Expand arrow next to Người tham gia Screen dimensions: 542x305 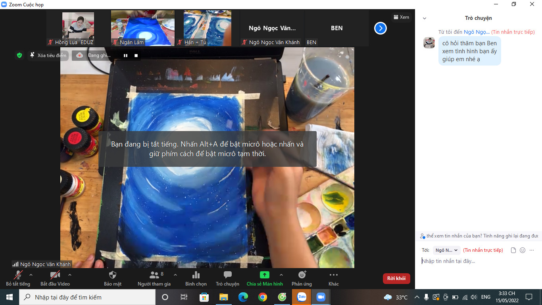175,275
